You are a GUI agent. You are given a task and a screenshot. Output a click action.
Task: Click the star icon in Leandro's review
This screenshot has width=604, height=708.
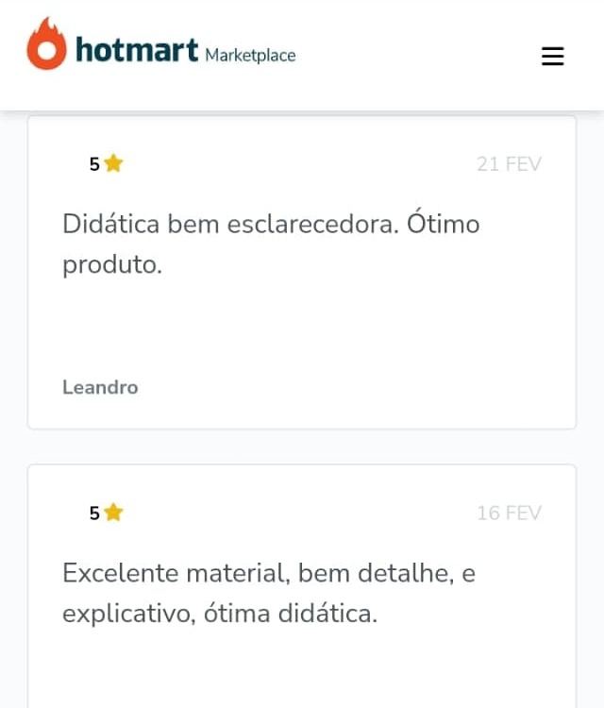113,163
